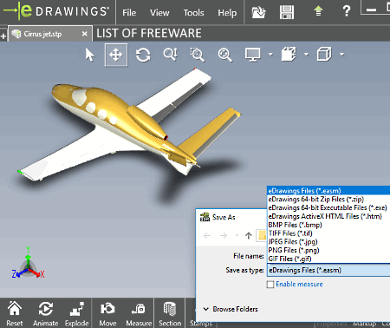The width and height of the screenshot is (390, 328).
Task: Expand the display style cube dropdown arrow
Action: (x=342, y=54)
